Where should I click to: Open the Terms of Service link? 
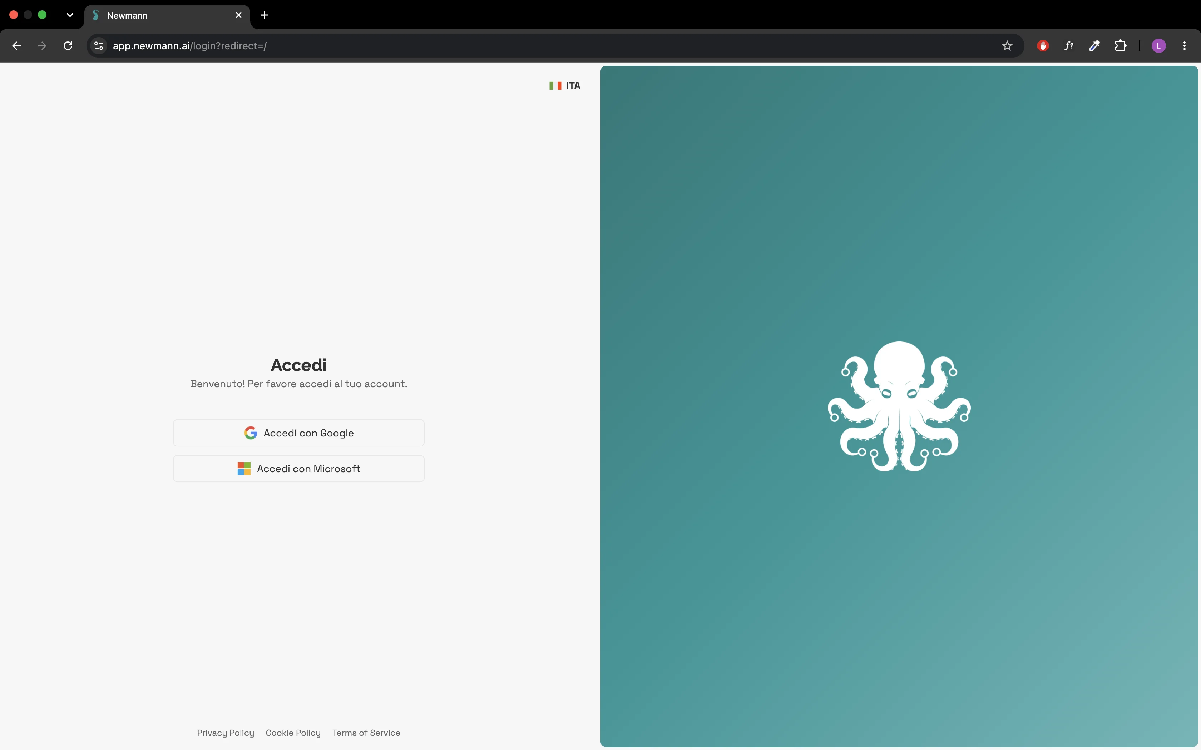tap(366, 732)
